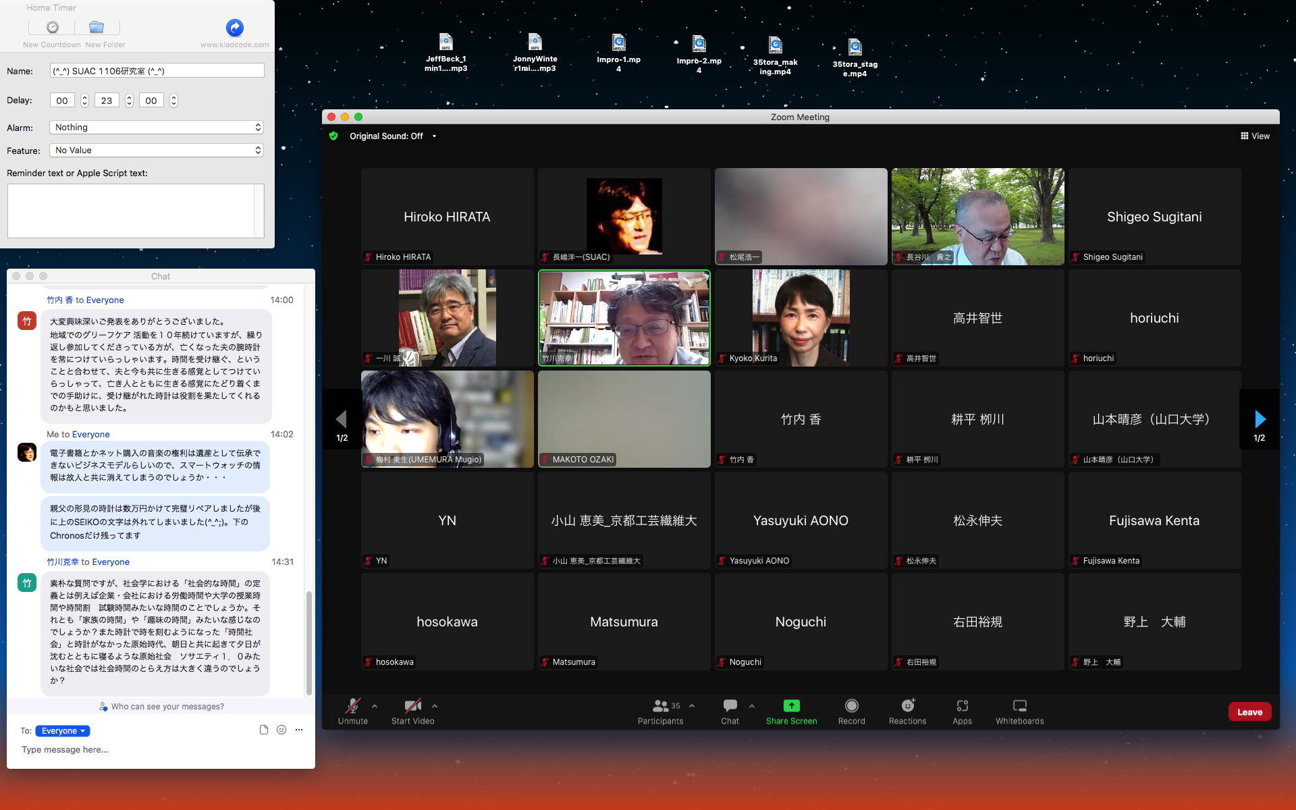This screenshot has width=1296, height=810.
Task: Click the Share Screen icon
Action: (x=791, y=705)
